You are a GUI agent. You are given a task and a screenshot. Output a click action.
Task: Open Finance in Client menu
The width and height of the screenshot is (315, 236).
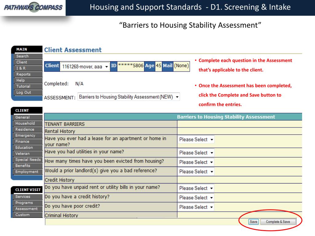coord(28,141)
